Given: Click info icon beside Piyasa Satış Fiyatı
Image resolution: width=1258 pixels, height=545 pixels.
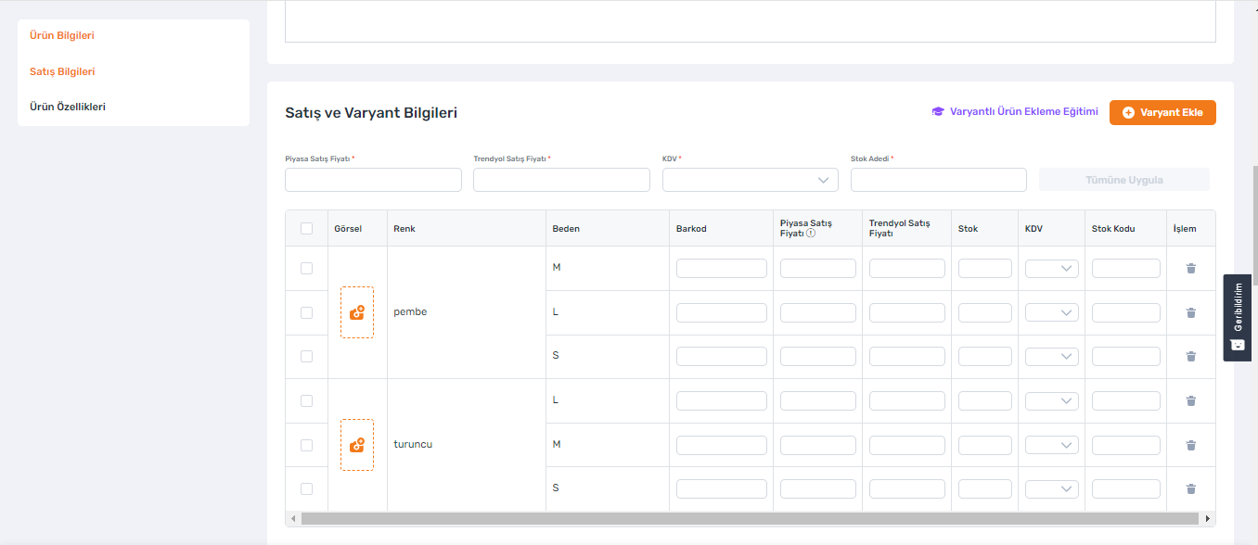Looking at the screenshot, I should (x=811, y=234).
